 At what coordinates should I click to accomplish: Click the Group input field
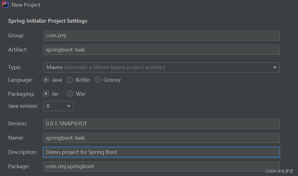pos(161,36)
